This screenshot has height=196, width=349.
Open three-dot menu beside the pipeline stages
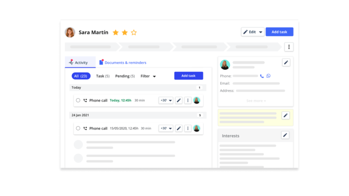[289, 47]
